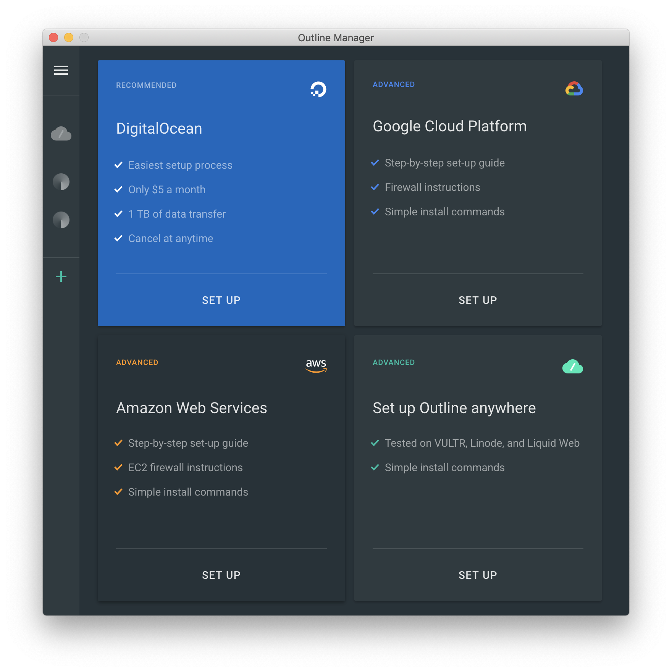Viewport: 672px width, 672px height.
Task: Open the hamburger menu in the sidebar
Action: tap(61, 70)
